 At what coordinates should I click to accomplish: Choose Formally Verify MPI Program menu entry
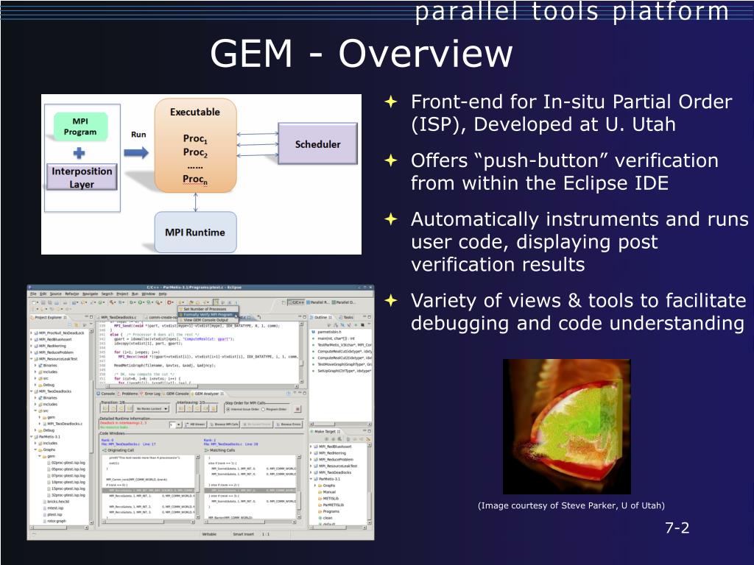click(x=208, y=315)
